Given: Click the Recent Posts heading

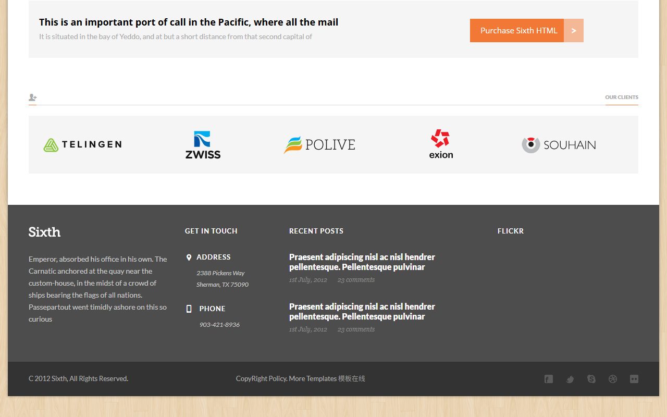Looking at the screenshot, I should [316, 231].
